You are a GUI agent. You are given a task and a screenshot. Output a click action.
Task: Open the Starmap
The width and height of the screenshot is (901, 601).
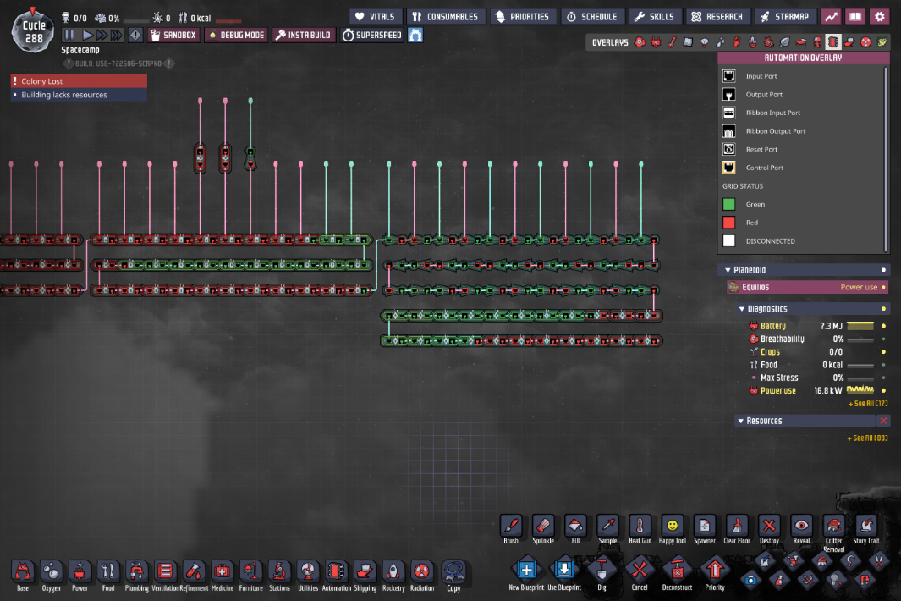pos(785,17)
